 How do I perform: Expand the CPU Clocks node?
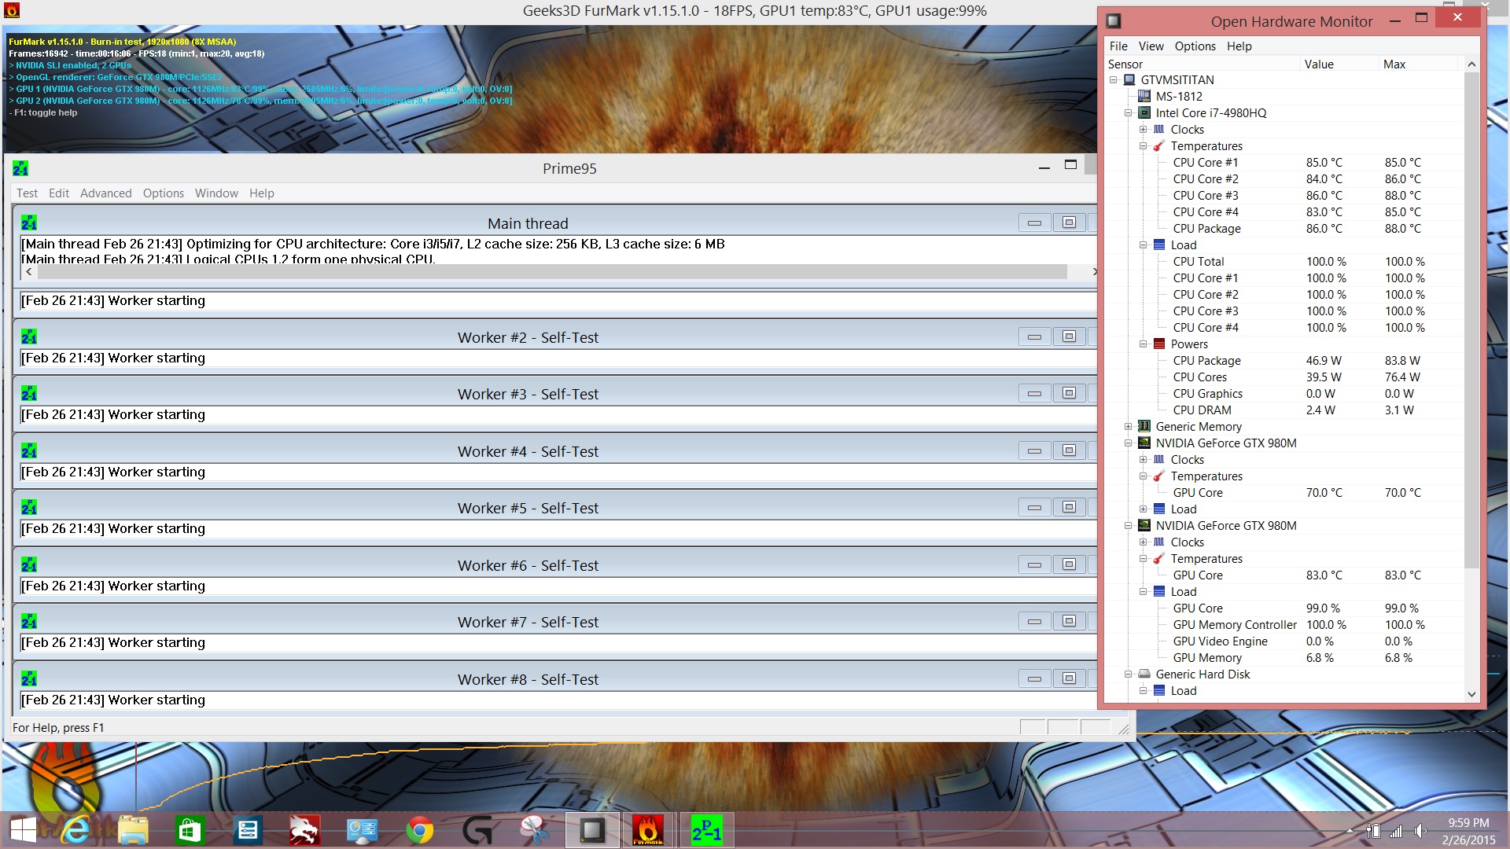1144,130
